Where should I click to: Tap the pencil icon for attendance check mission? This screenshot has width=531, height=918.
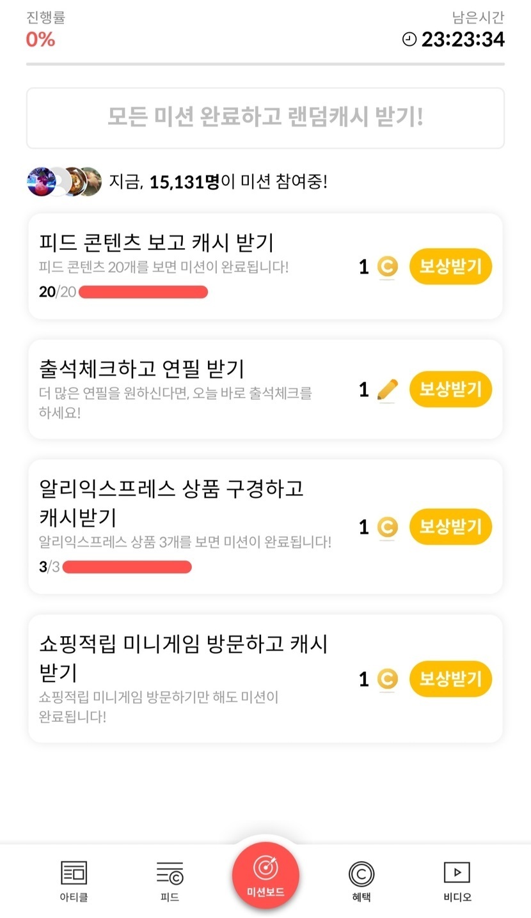coord(387,389)
